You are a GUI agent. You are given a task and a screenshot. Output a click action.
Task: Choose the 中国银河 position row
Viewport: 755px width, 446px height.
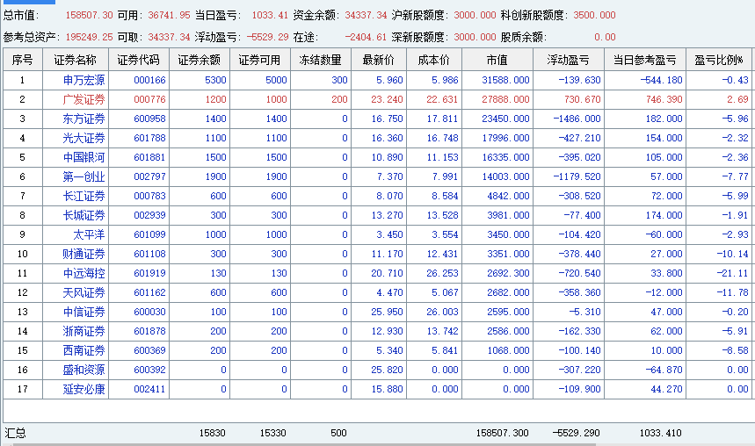click(x=377, y=157)
